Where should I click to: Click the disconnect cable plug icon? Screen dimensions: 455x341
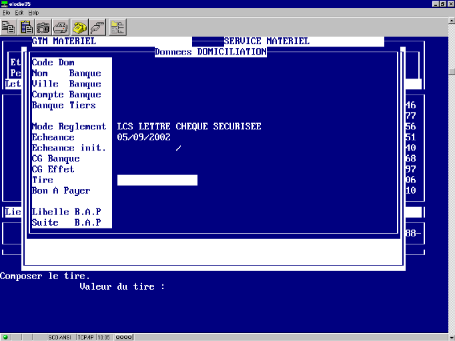pos(97,27)
